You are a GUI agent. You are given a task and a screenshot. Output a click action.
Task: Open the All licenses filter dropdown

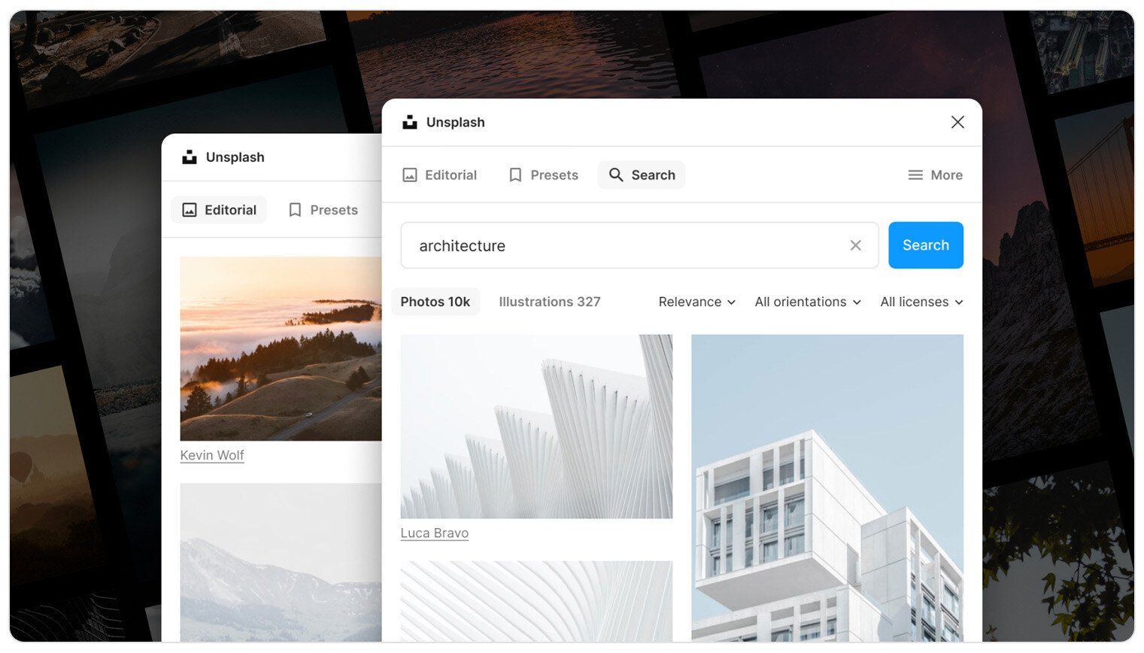pyautogui.click(x=921, y=302)
